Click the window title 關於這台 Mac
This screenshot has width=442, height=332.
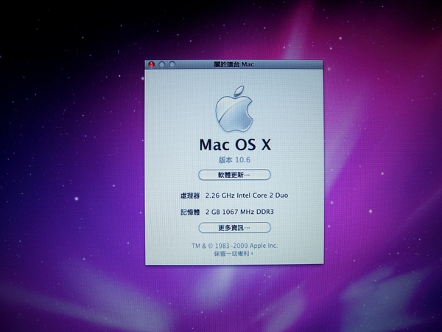234,64
